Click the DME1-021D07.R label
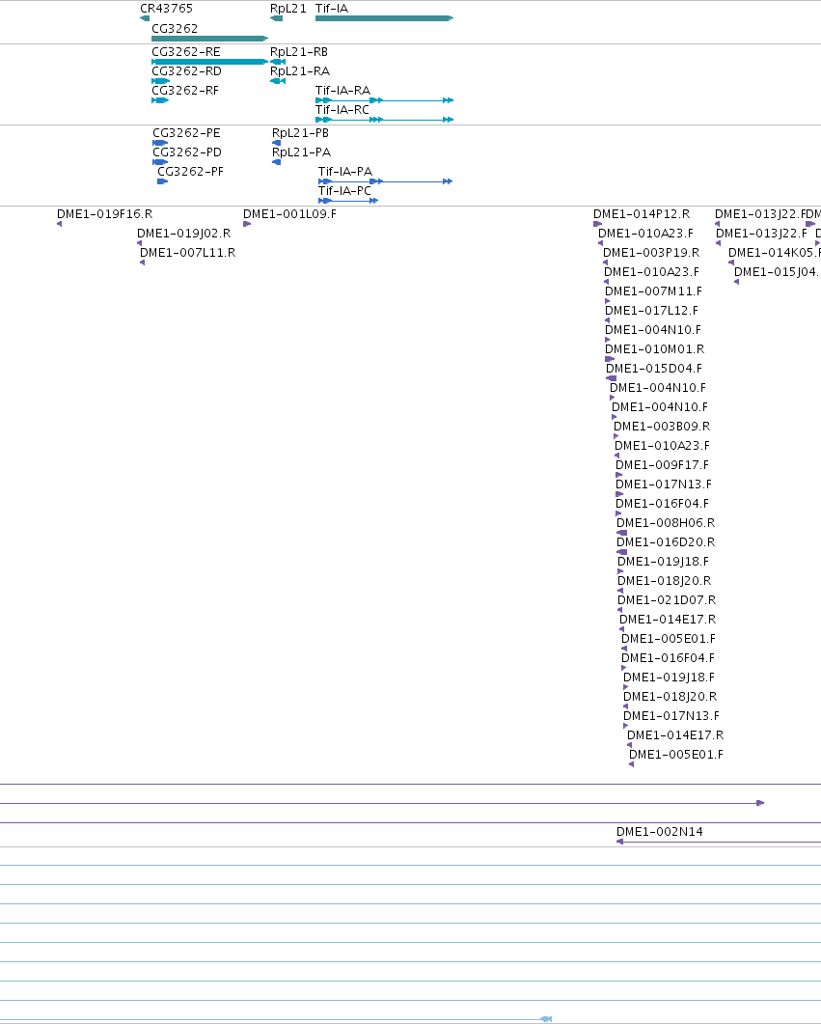Viewport: 821px width, 1024px height. [x=667, y=600]
